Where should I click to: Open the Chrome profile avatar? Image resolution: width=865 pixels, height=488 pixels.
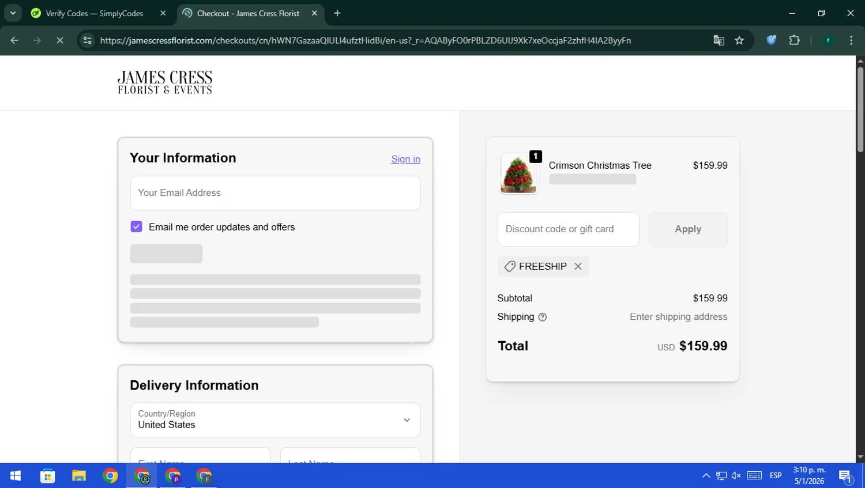[828, 40]
